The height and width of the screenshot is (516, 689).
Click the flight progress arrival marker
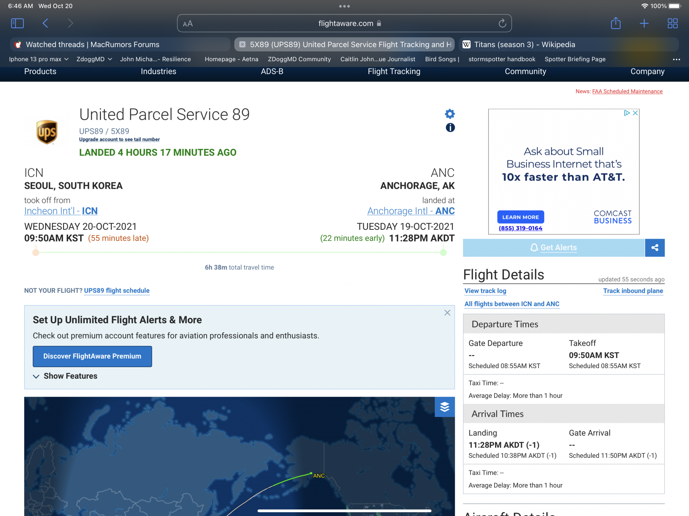[444, 252]
